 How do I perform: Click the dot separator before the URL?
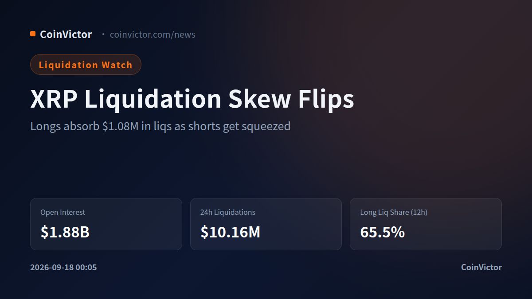coord(103,34)
